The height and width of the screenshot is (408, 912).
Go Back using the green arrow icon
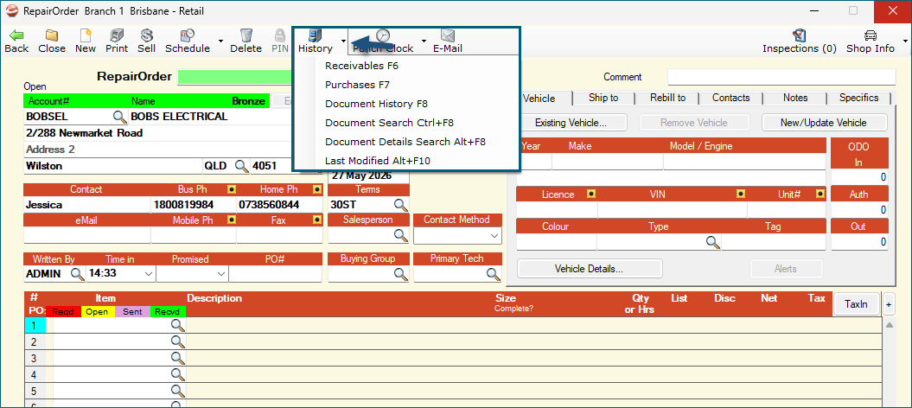(16, 36)
